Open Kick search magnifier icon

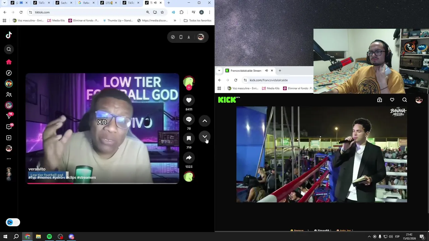coord(405,100)
